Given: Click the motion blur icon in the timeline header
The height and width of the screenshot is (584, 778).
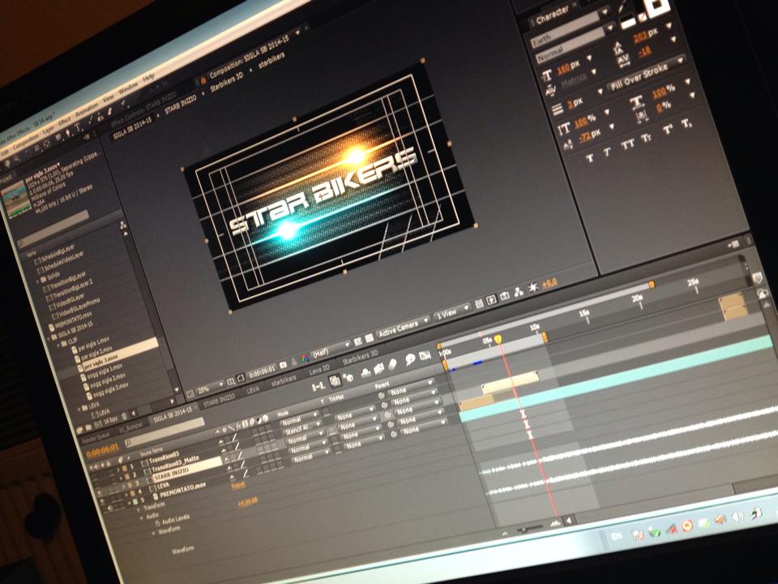Looking at the screenshot, I should (392, 364).
